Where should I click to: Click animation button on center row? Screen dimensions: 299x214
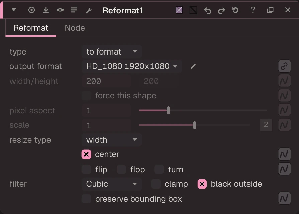(284, 154)
